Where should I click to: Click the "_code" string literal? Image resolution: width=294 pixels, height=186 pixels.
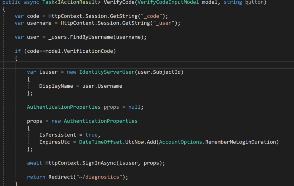151,16
